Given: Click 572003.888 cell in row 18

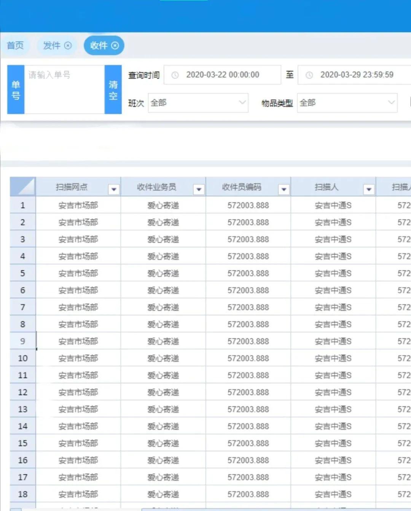Looking at the screenshot, I should pyautogui.click(x=248, y=494).
